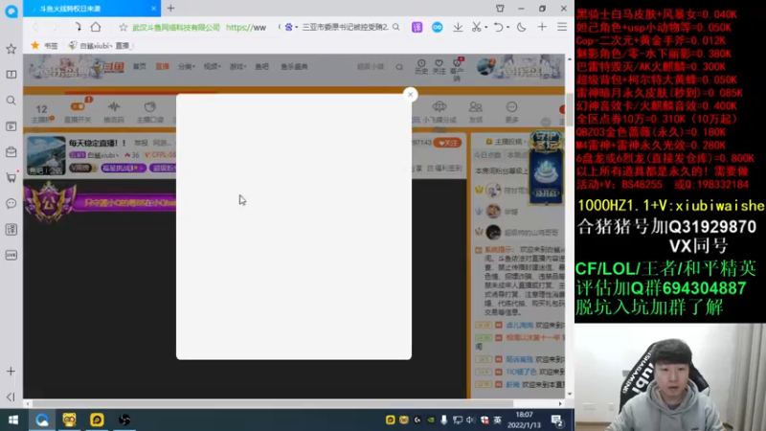
Task: Open the skin shirt icon in title bar
Action: click(x=500, y=9)
